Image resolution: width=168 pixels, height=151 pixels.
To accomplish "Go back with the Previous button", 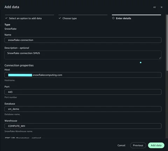I will (138, 145).
